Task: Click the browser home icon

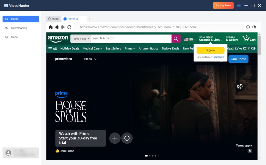Action: [51, 27]
